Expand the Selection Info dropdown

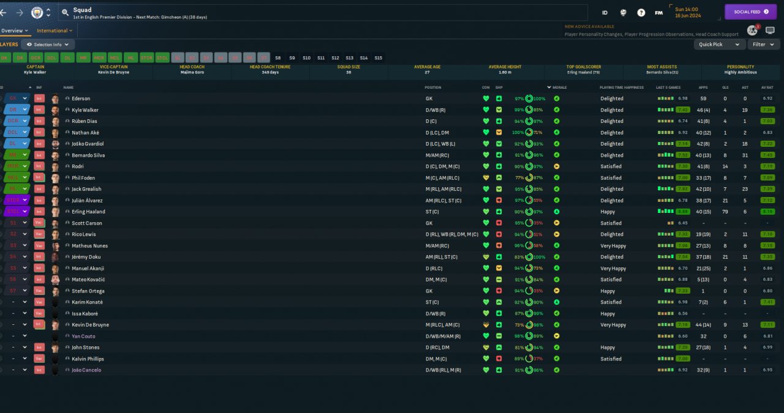coord(48,45)
